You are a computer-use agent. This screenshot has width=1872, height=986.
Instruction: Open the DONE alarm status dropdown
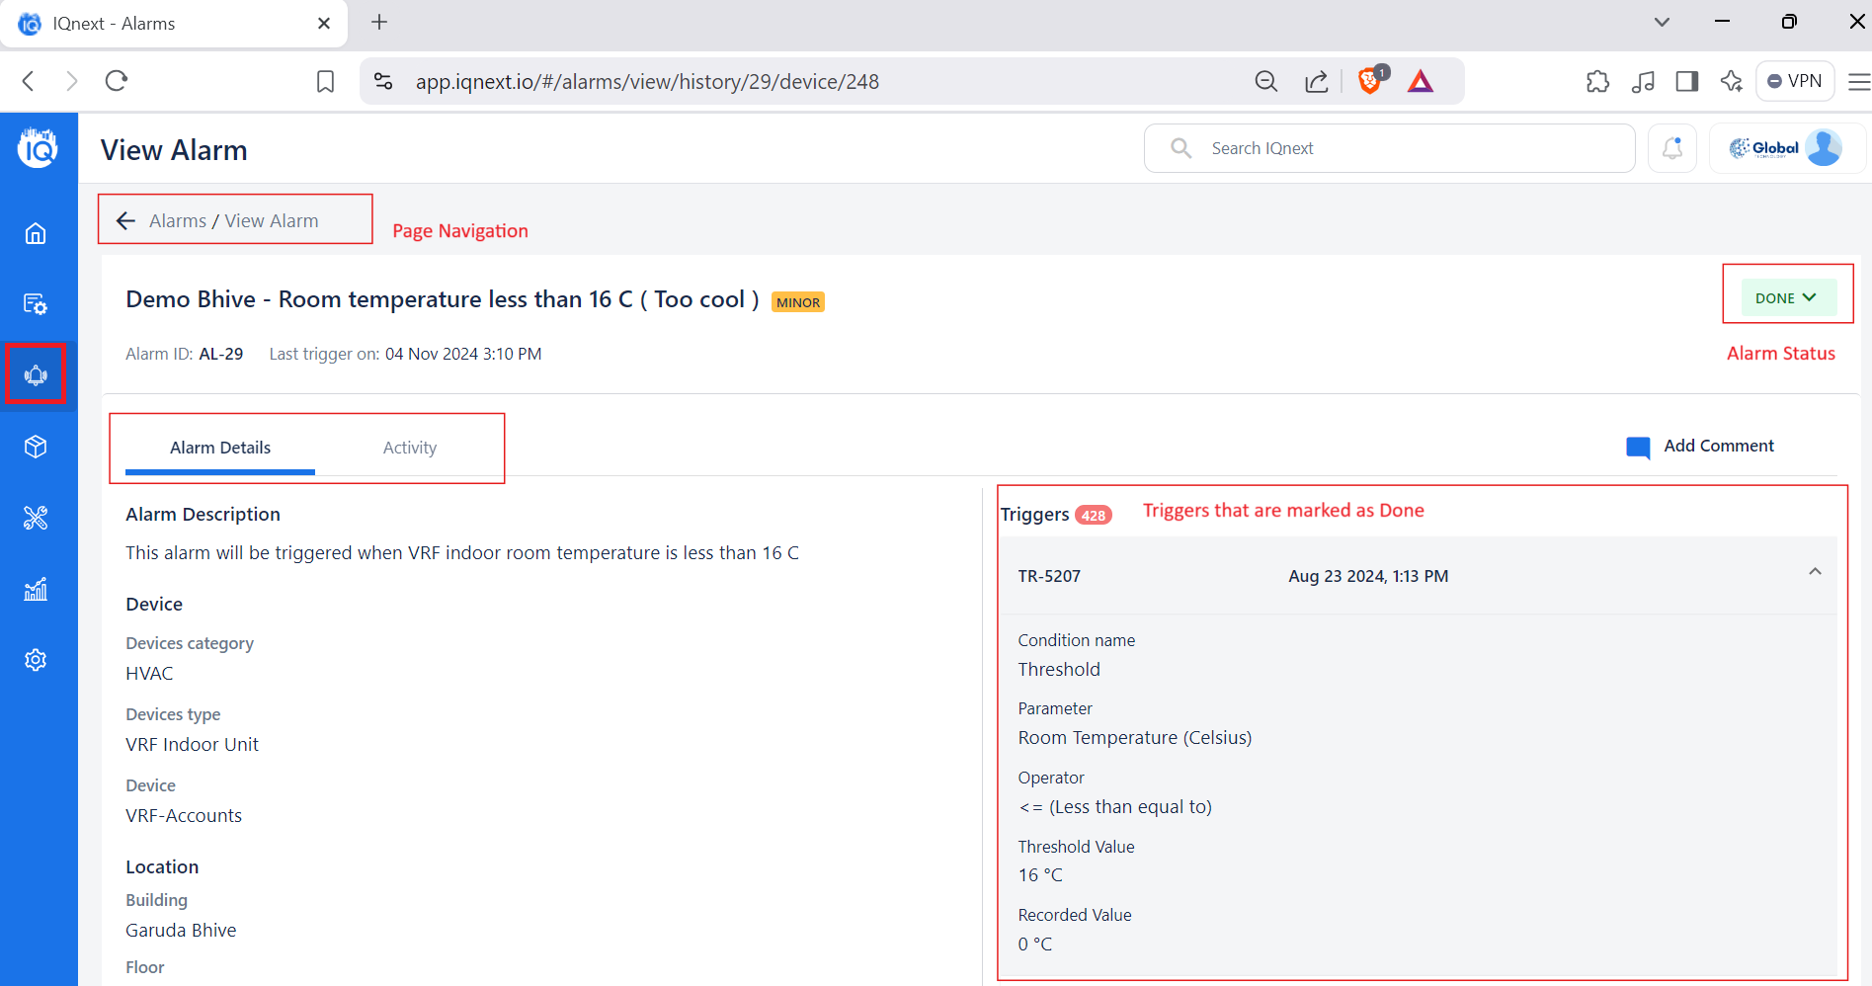point(1789,297)
